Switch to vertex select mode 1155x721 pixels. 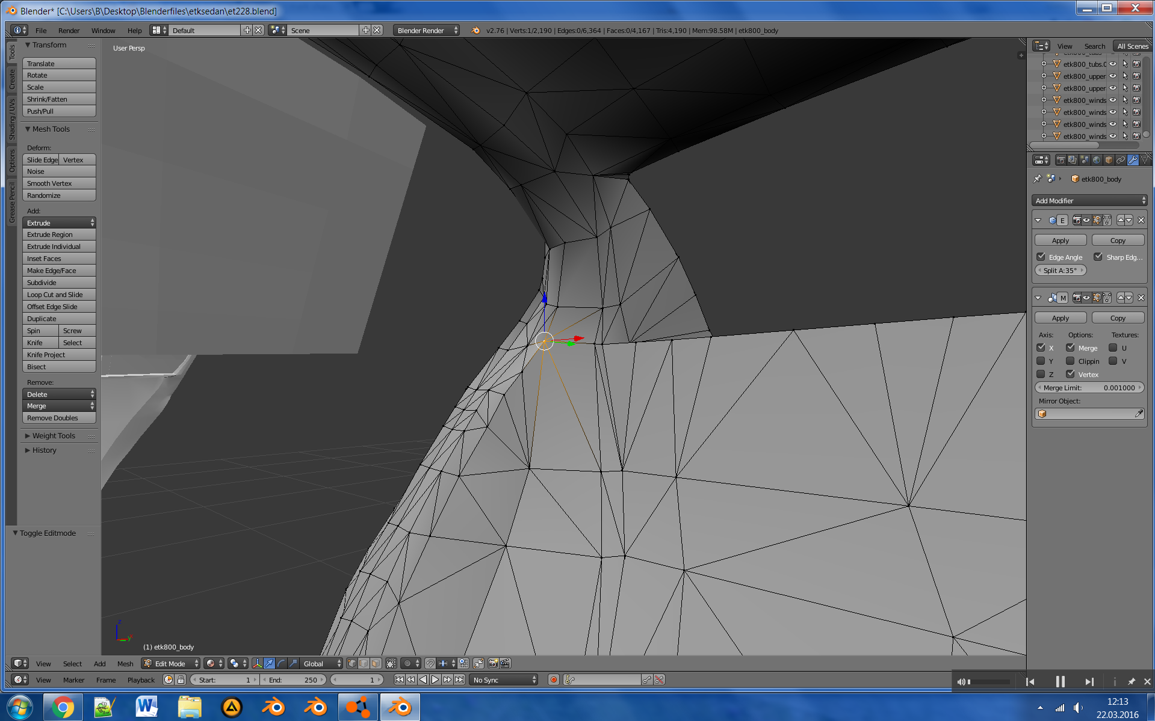point(352,663)
